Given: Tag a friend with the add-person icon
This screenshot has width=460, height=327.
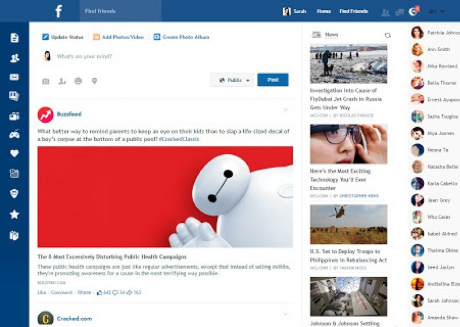Looking at the screenshot, I should 62,81.
